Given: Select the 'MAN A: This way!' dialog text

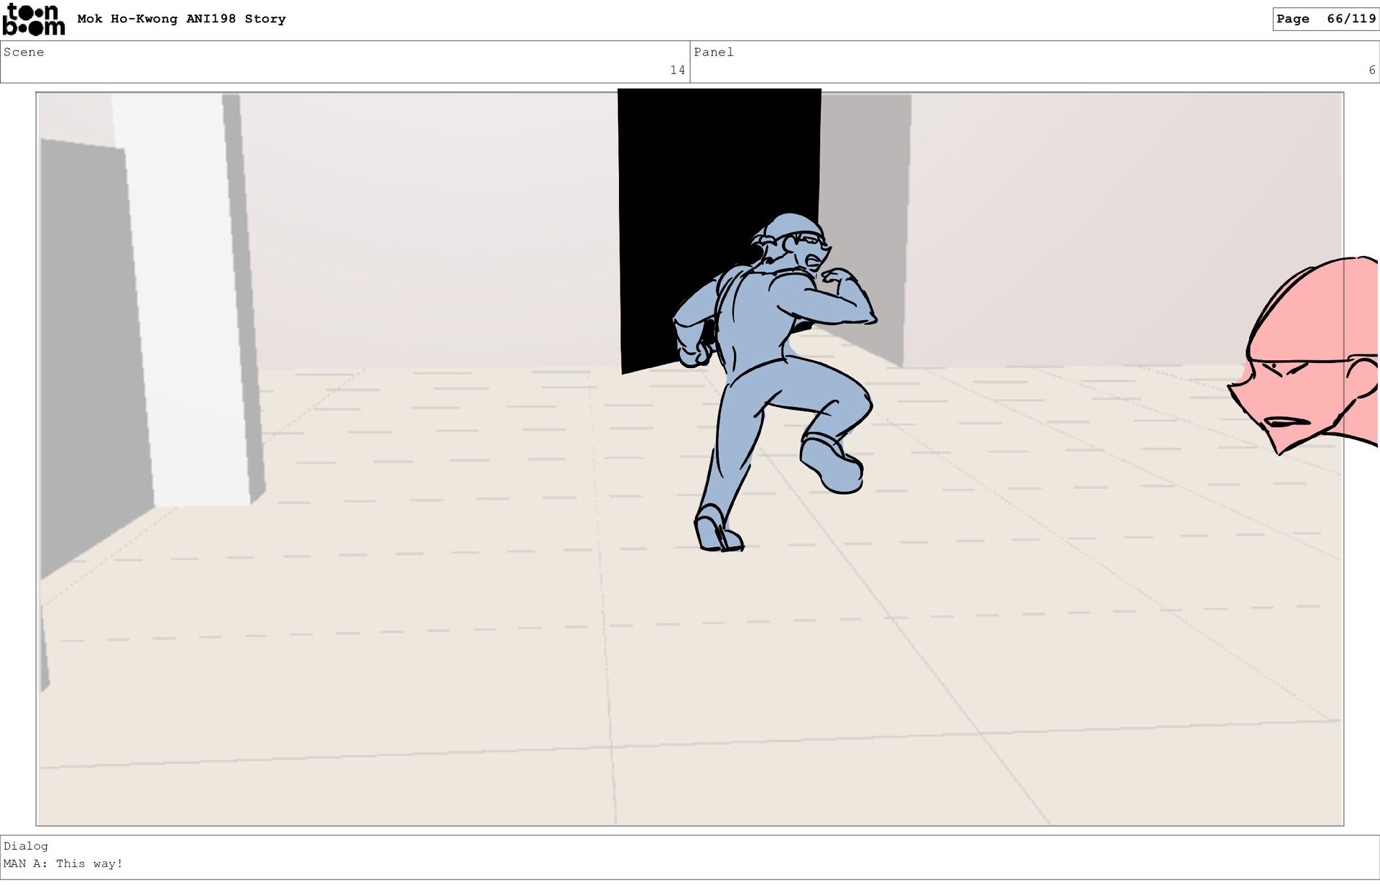Looking at the screenshot, I should (x=63, y=864).
